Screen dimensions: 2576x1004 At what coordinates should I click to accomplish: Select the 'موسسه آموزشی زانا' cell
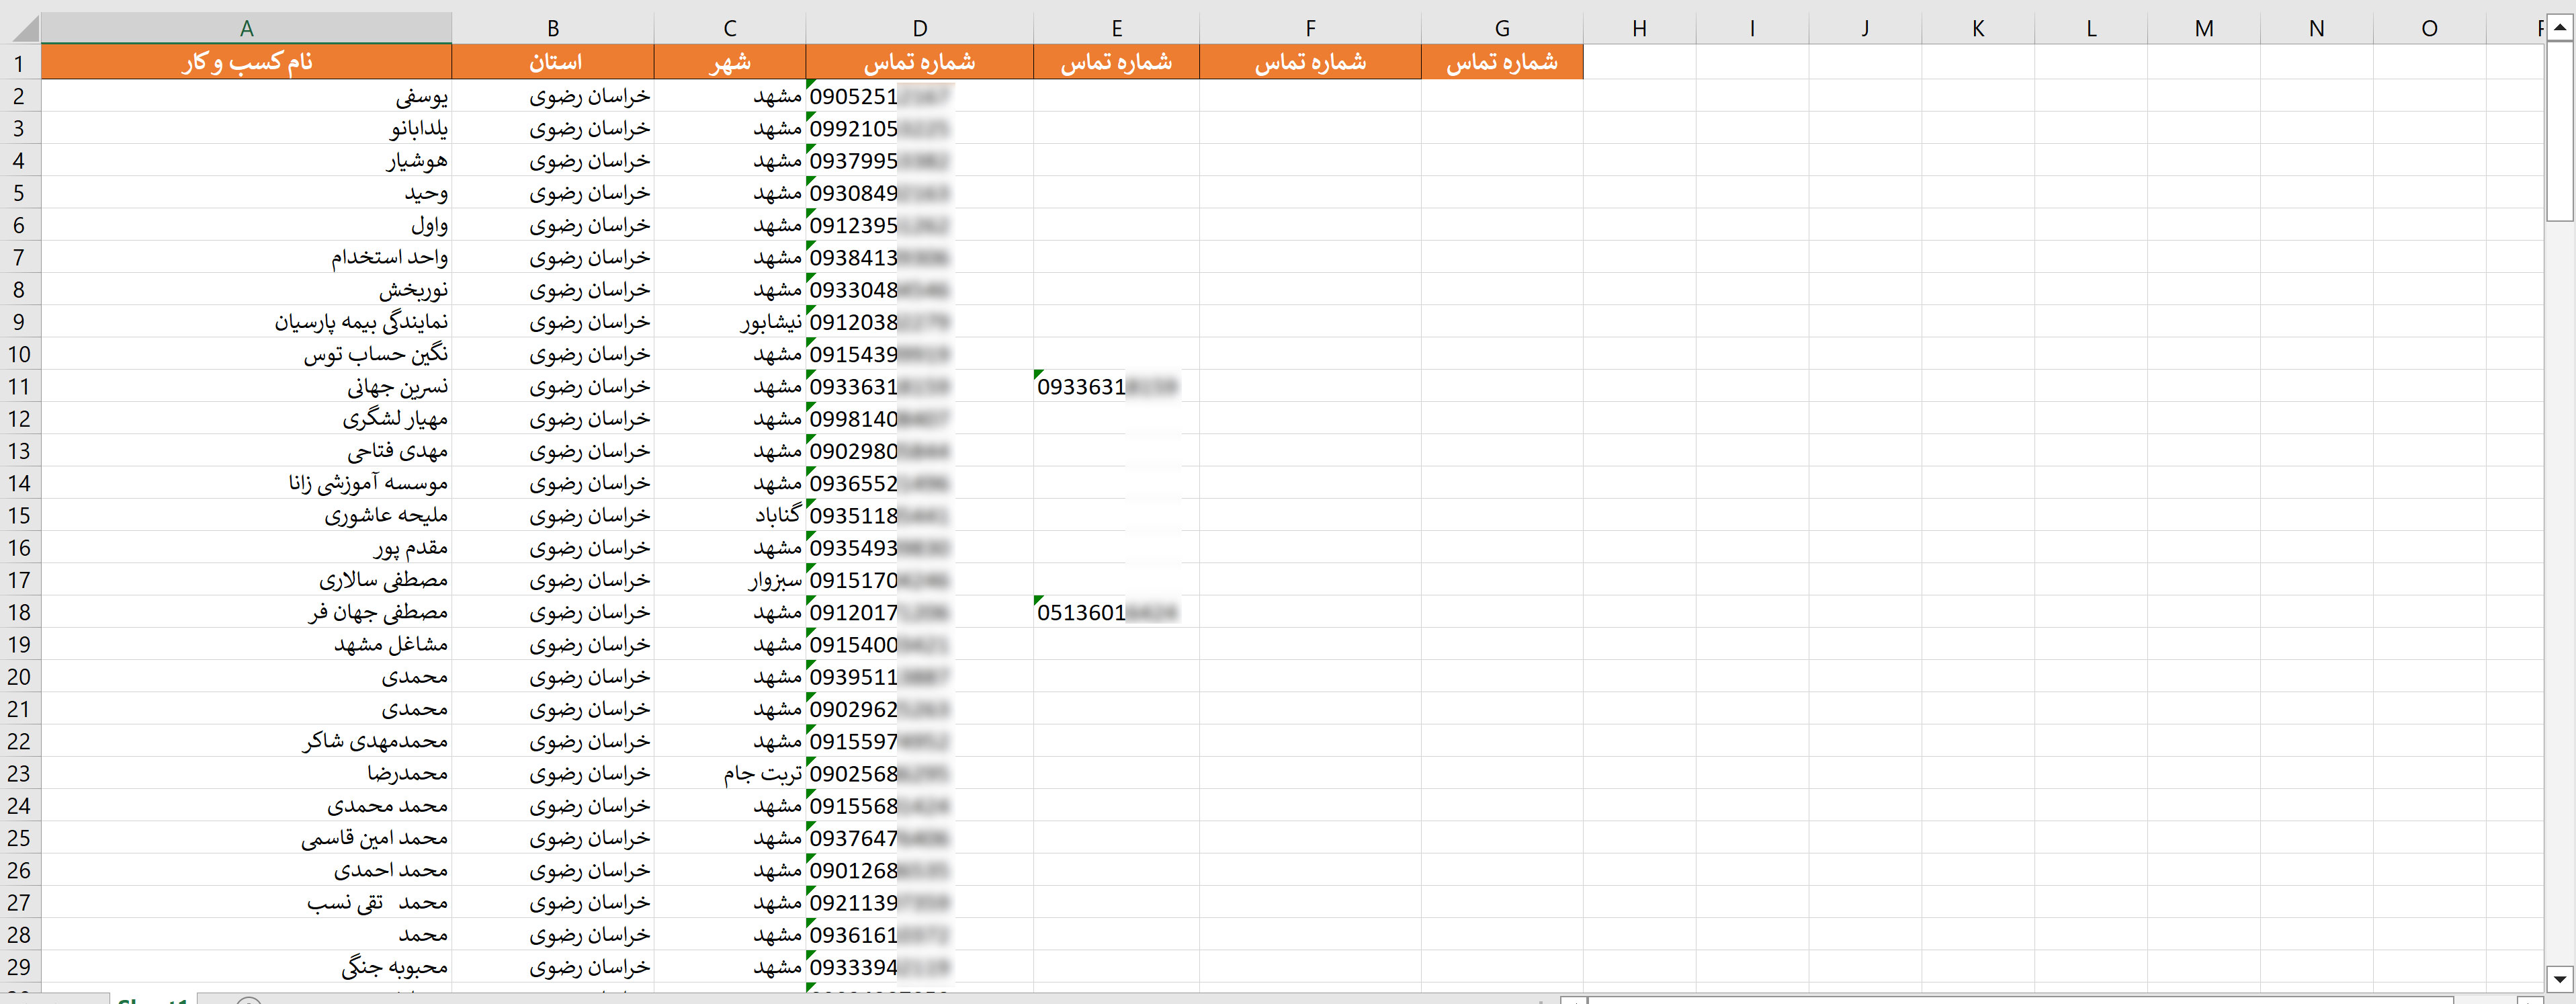pyautogui.click(x=246, y=483)
